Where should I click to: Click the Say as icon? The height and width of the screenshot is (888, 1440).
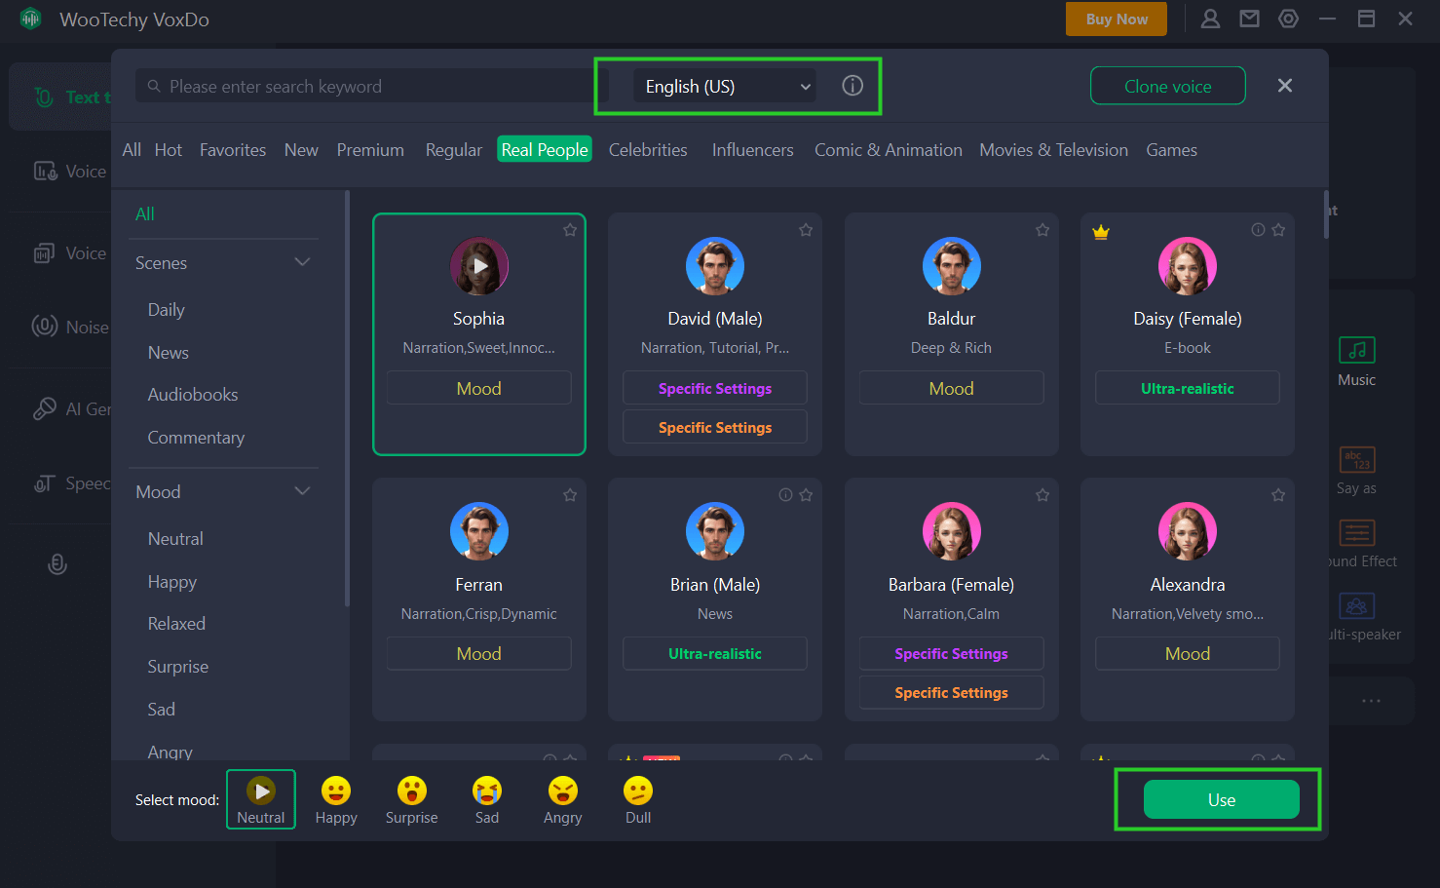[1356, 459]
